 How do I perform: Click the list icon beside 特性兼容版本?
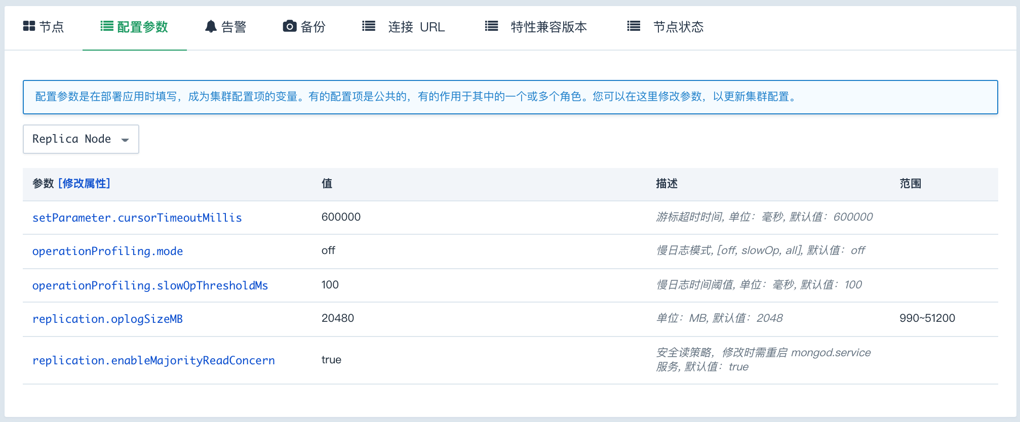[x=492, y=26]
